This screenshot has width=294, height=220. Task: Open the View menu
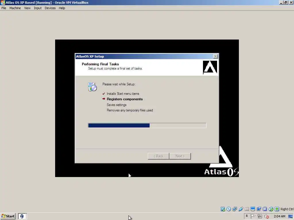coord(27,8)
